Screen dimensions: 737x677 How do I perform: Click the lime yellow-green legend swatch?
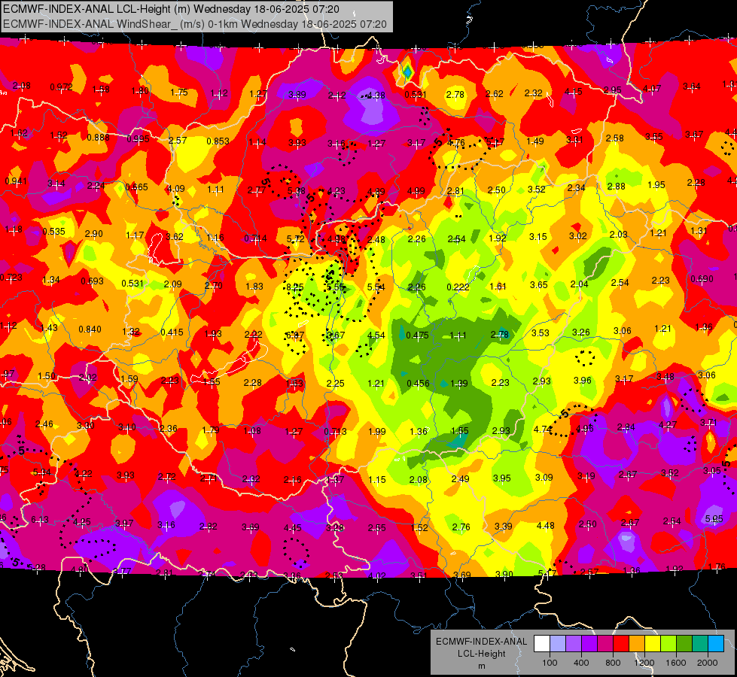tap(668, 644)
